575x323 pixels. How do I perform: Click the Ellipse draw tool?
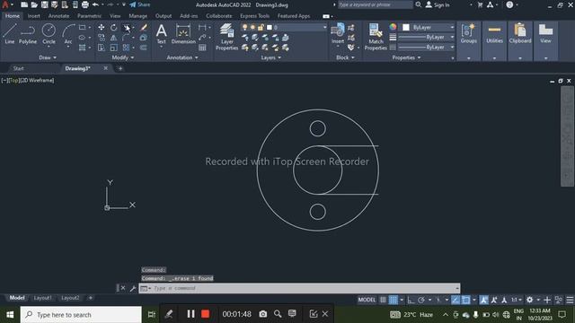[x=82, y=38]
